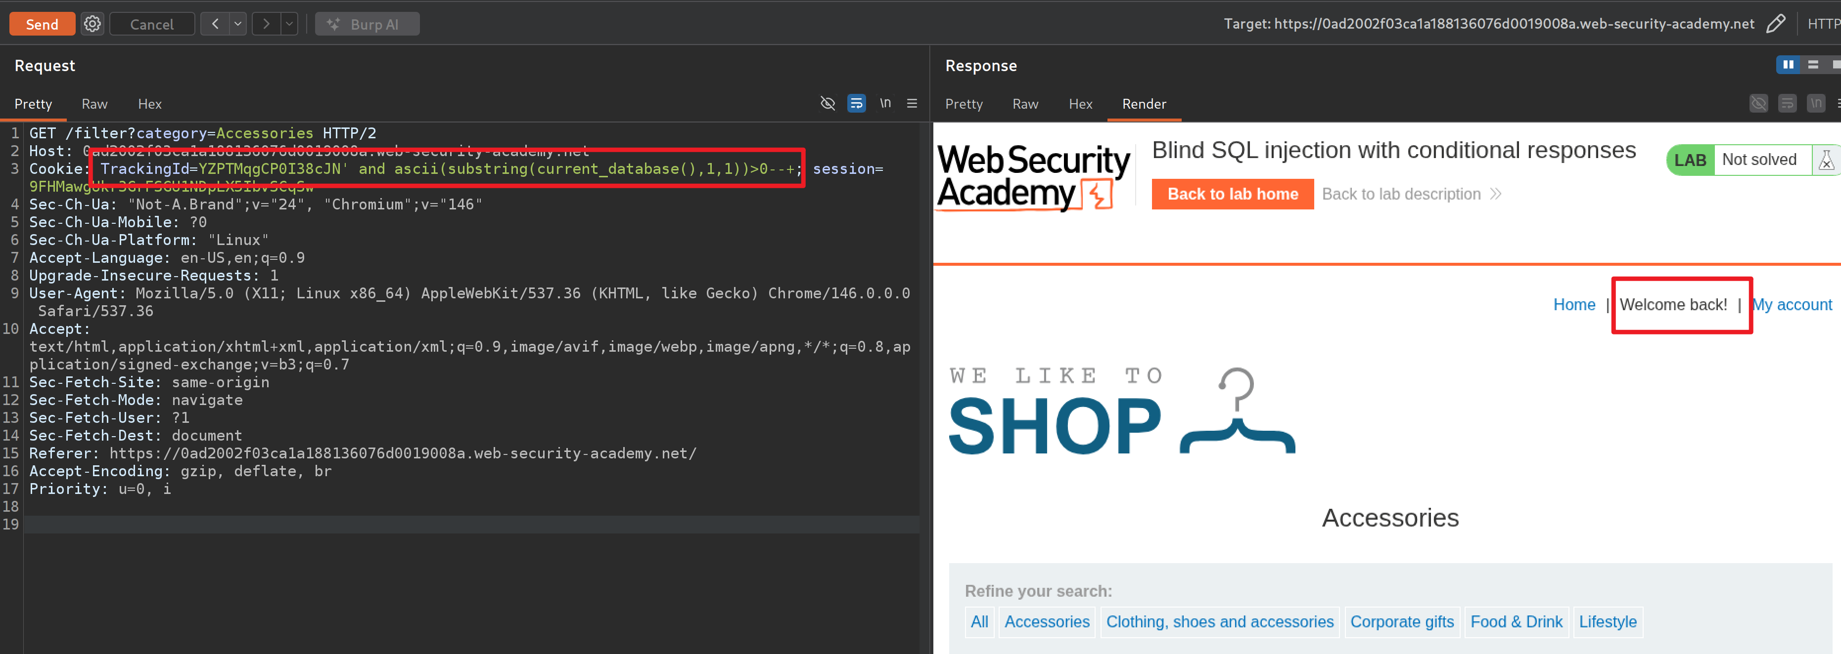1841x654 pixels.
Task: Expand the back history dropdown arrow
Action: pos(238,24)
